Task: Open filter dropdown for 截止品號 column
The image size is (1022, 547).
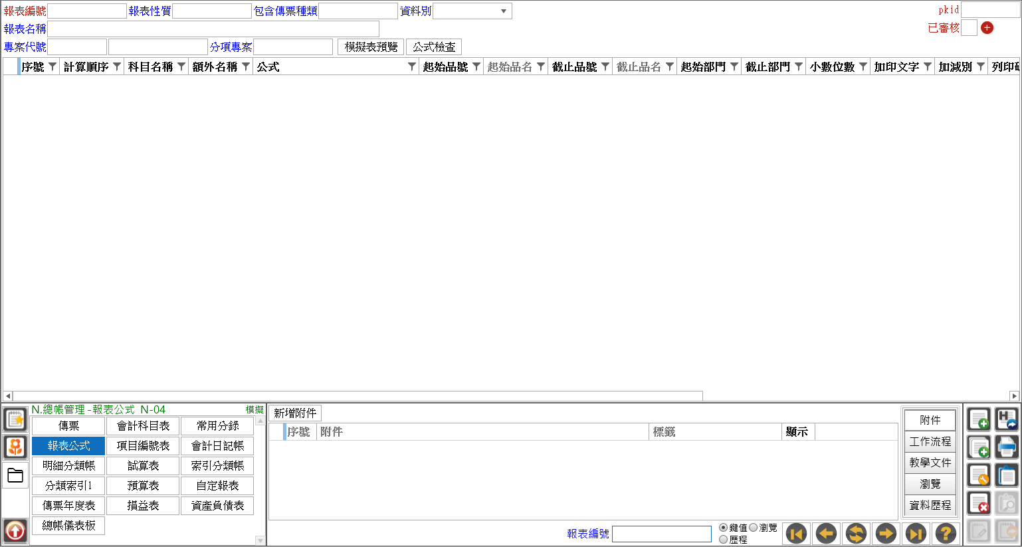Action: [x=605, y=66]
